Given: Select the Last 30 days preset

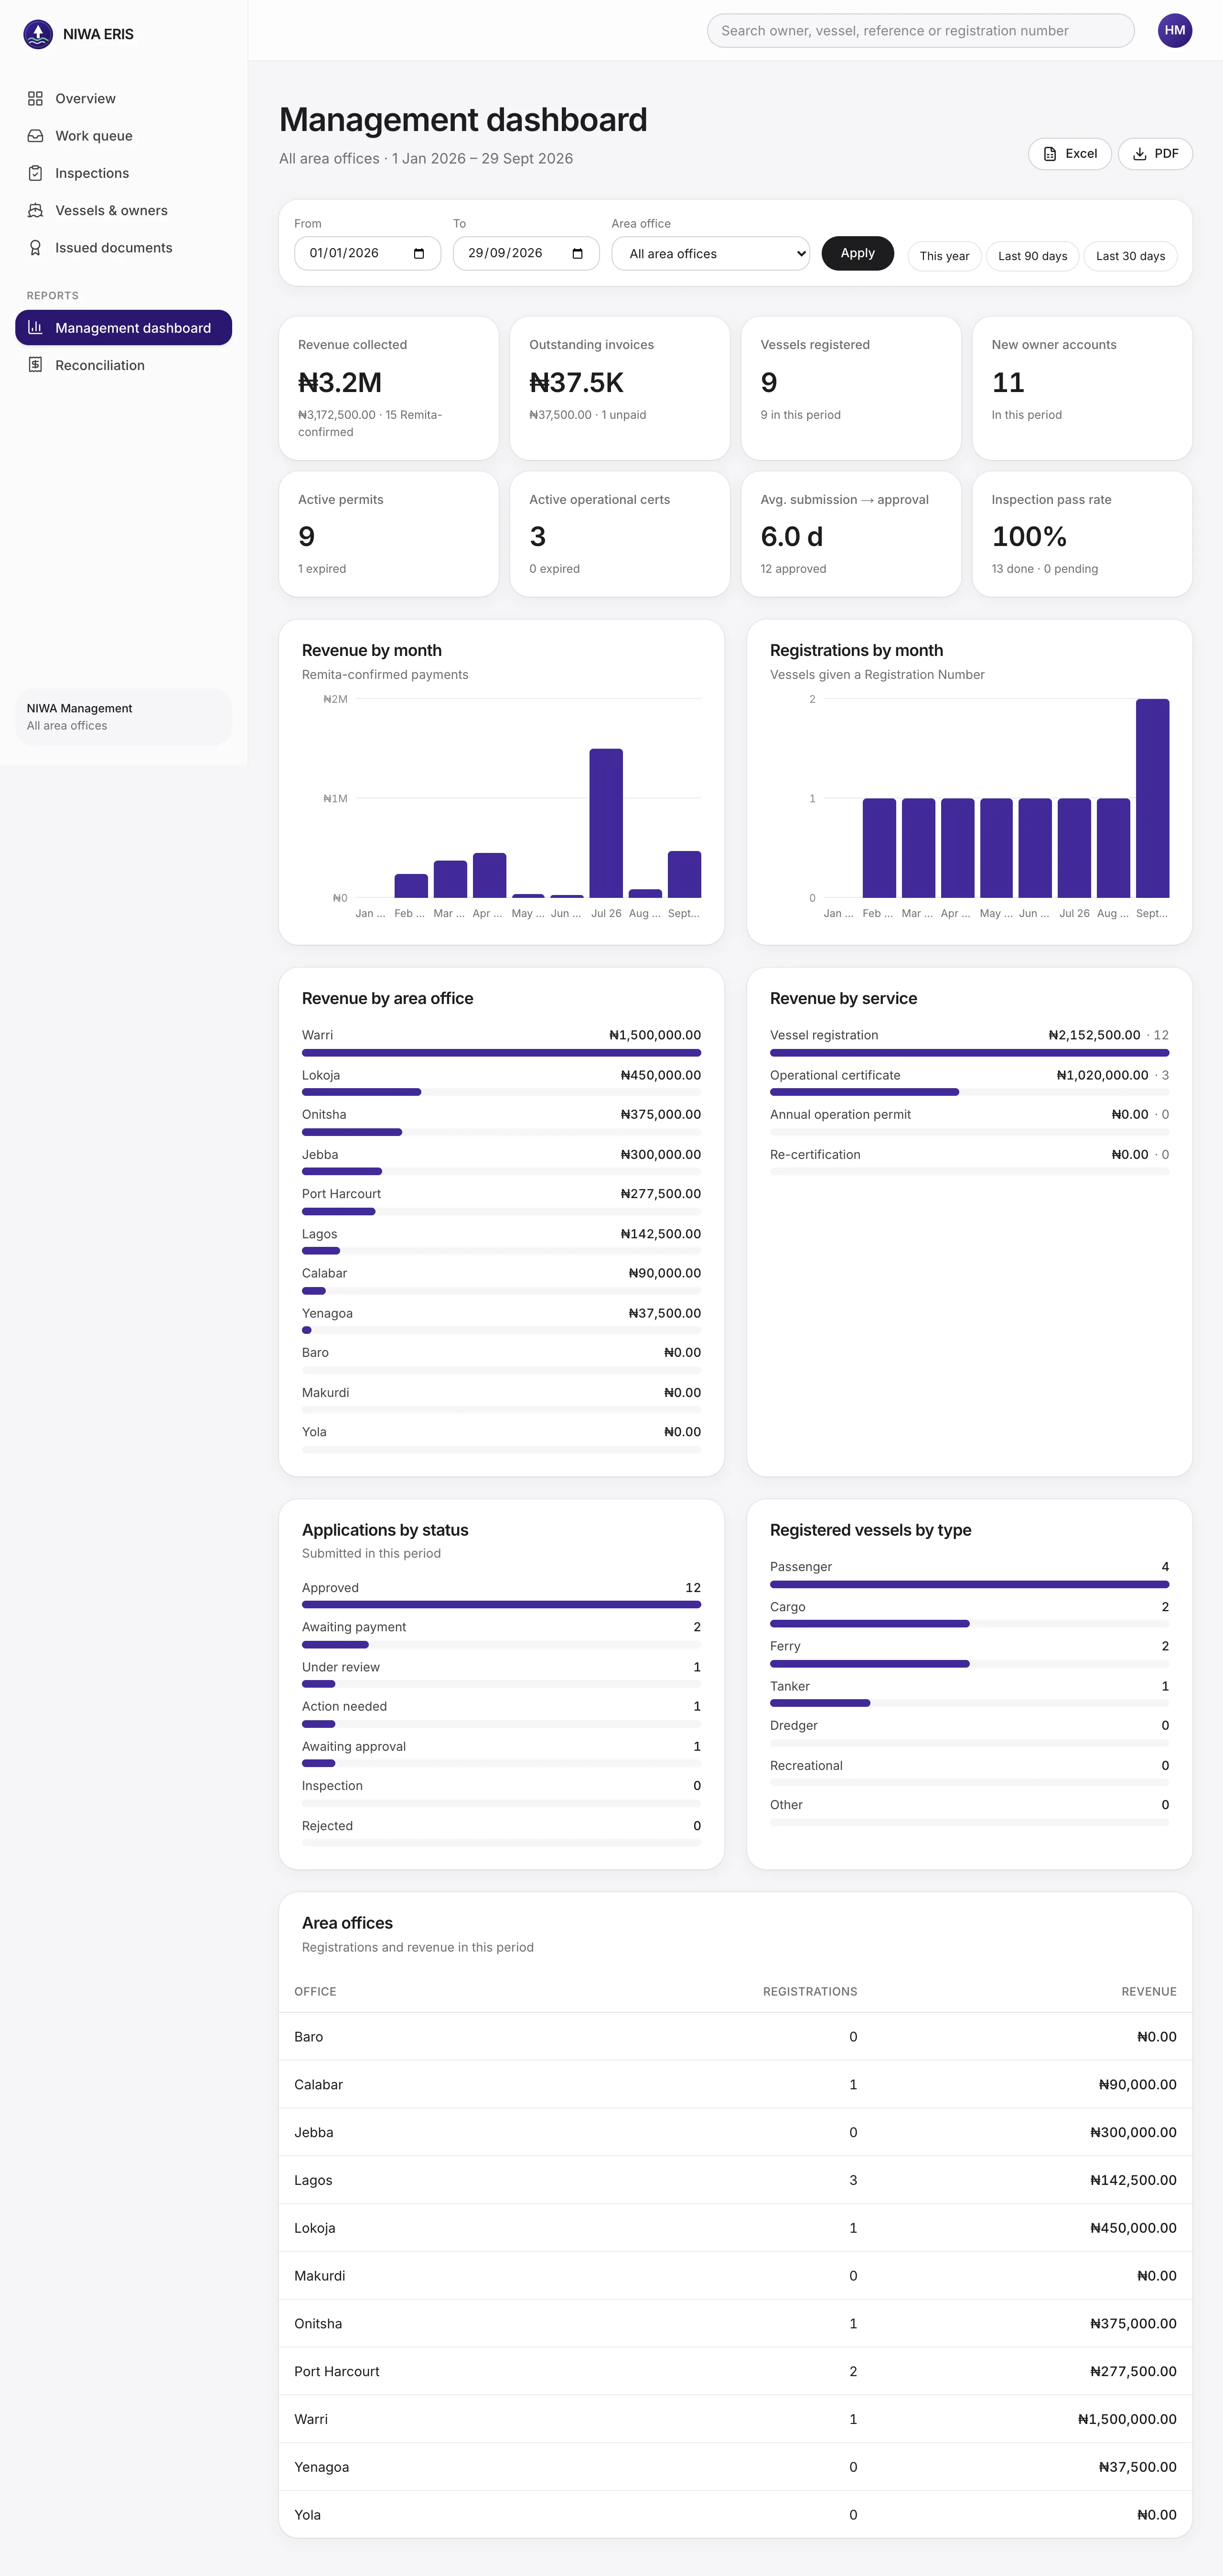Looking at the screenshot, I should [x=1130, y=256].
